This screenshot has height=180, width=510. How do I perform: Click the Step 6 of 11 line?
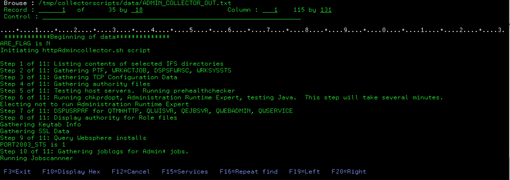(222, 98)
